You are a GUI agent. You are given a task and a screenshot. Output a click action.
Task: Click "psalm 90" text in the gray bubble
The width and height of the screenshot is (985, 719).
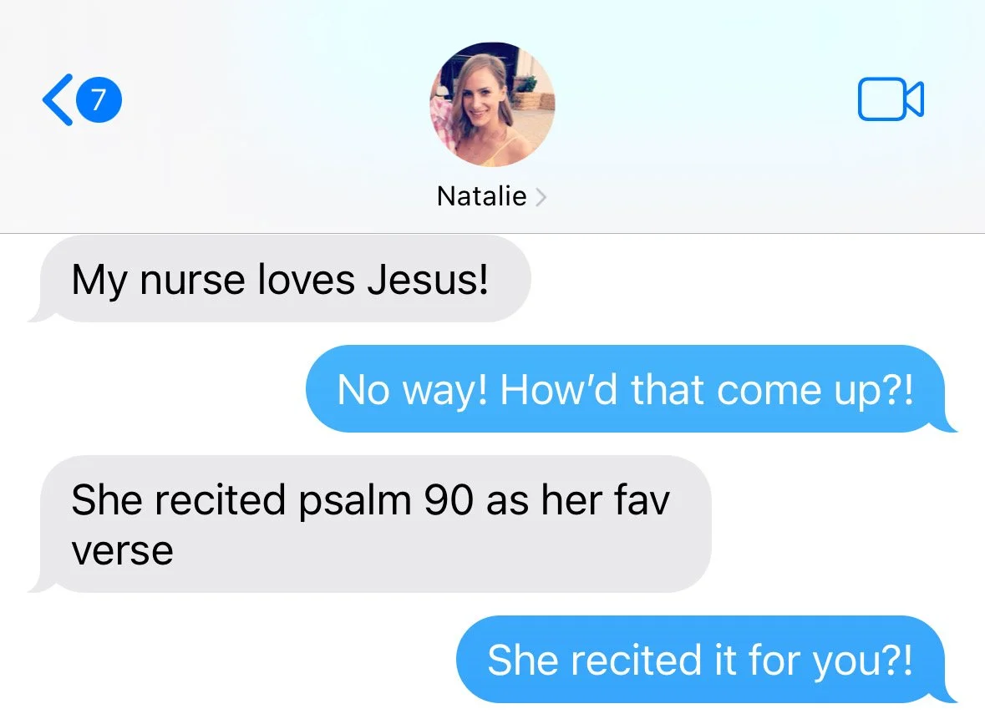click(386, 500)
